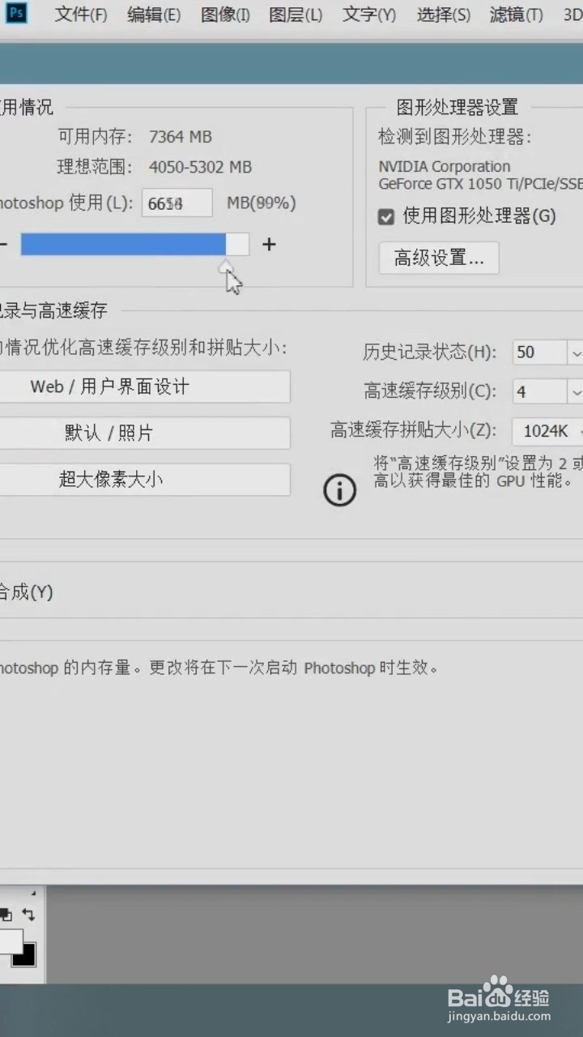Reset default colors icon

point(5,915)
